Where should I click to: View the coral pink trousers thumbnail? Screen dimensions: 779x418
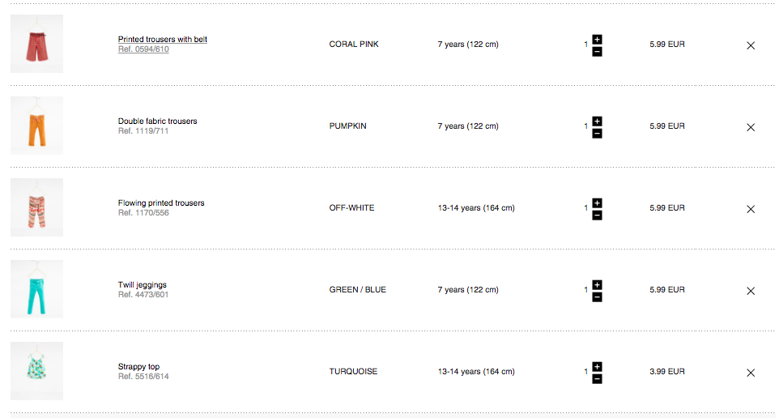(36, 45)
